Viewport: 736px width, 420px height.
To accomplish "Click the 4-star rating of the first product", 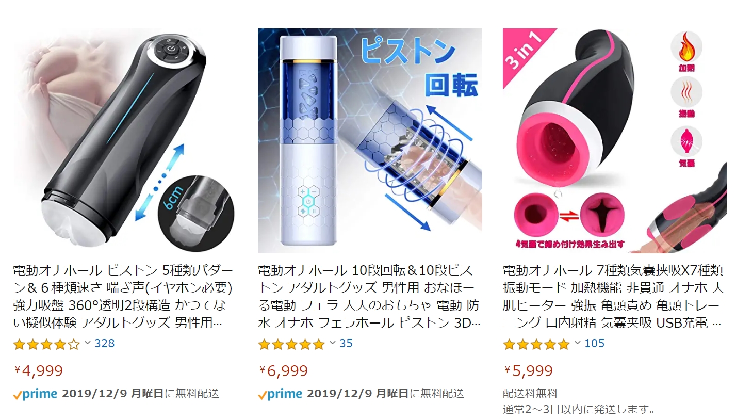I will [x=47, y=344].
